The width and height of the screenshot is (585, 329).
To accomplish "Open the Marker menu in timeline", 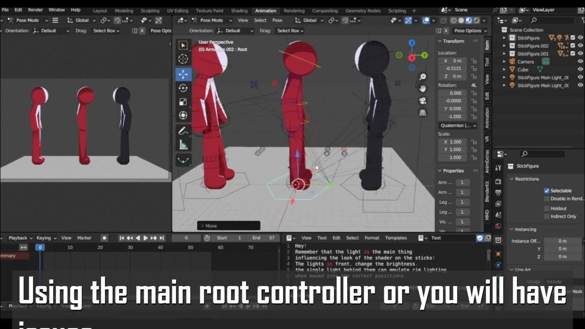I will coord(85,238).
